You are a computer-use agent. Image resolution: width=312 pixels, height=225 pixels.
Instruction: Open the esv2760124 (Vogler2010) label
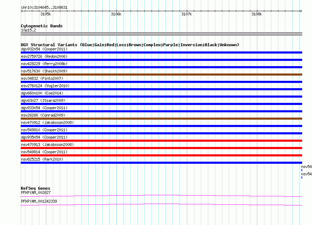pyautogui.click(x=45, y=86)
